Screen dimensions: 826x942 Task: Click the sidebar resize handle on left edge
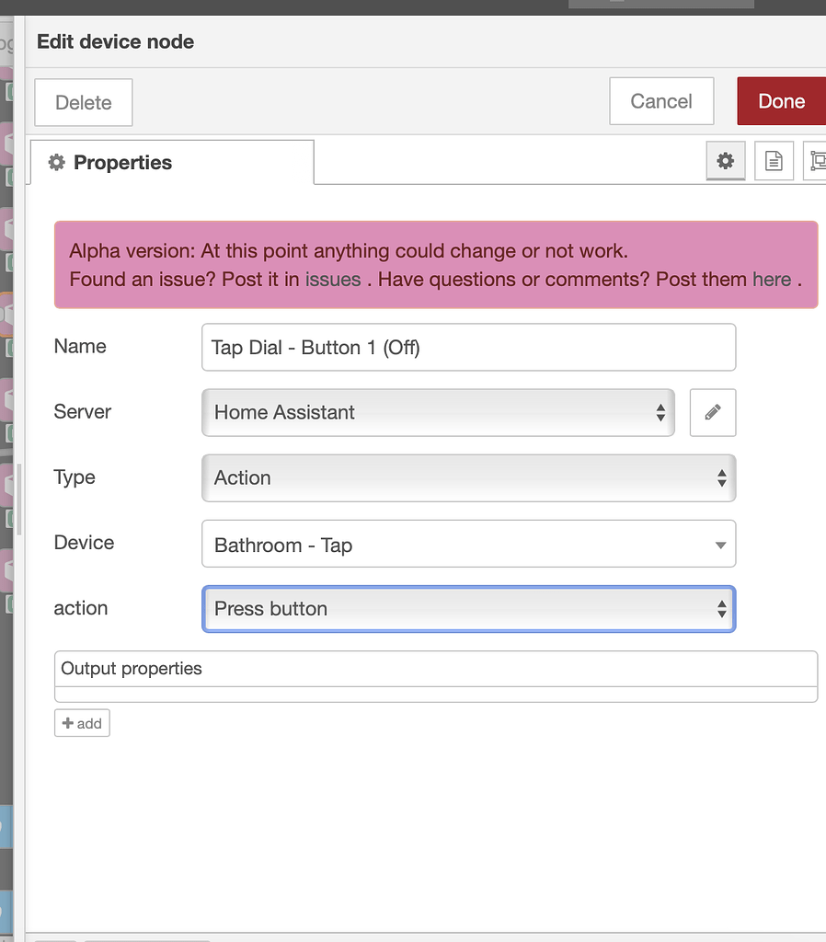click(x=19, y=500)
